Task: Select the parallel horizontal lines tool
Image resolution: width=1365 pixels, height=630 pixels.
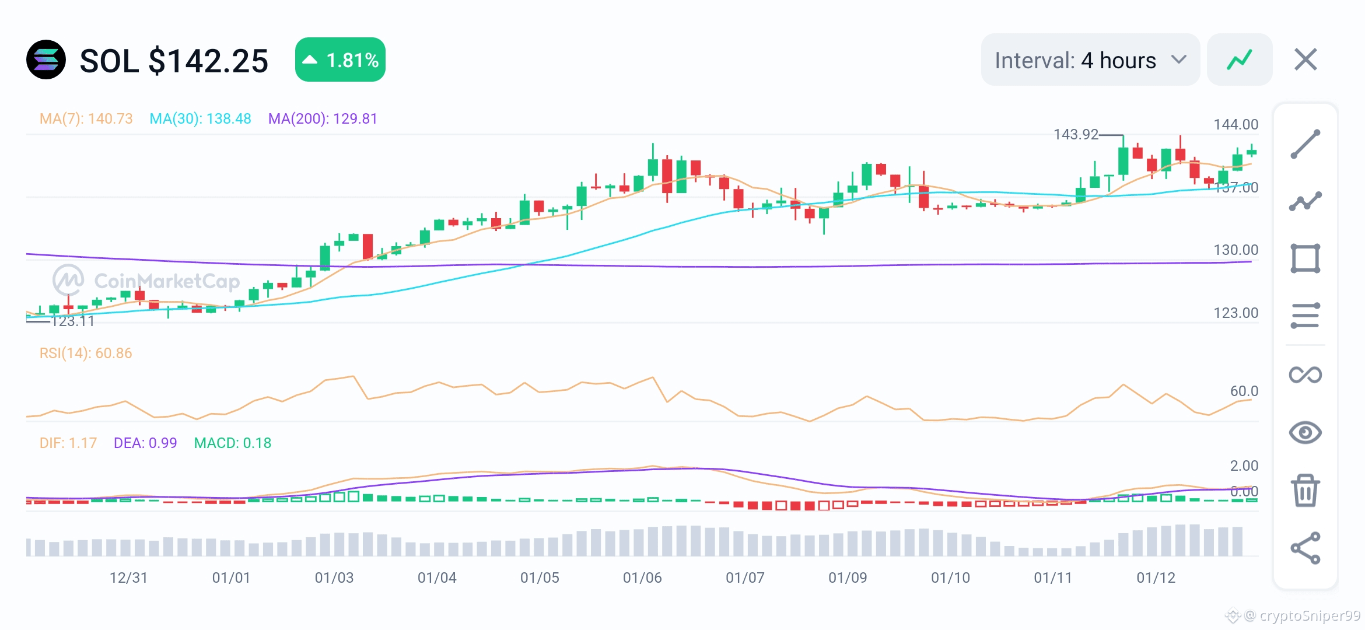Action: 1305,316
